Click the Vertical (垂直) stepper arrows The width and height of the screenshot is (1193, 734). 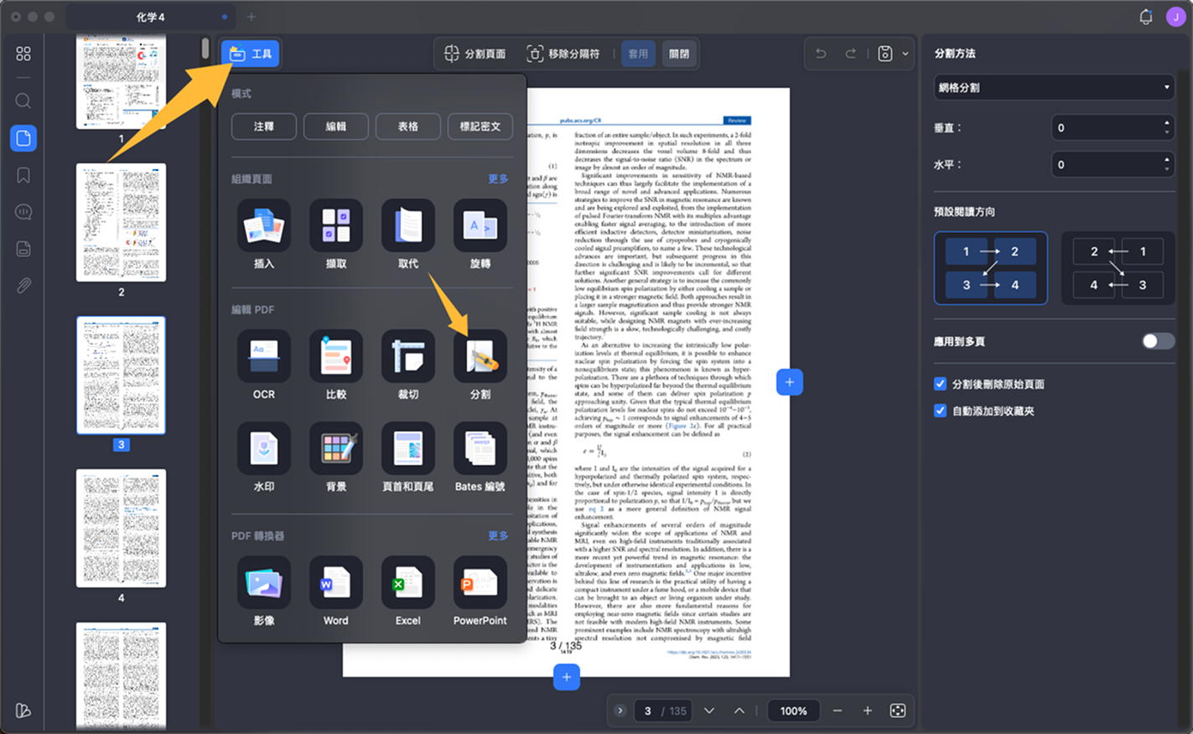(x=1167, y=127)
